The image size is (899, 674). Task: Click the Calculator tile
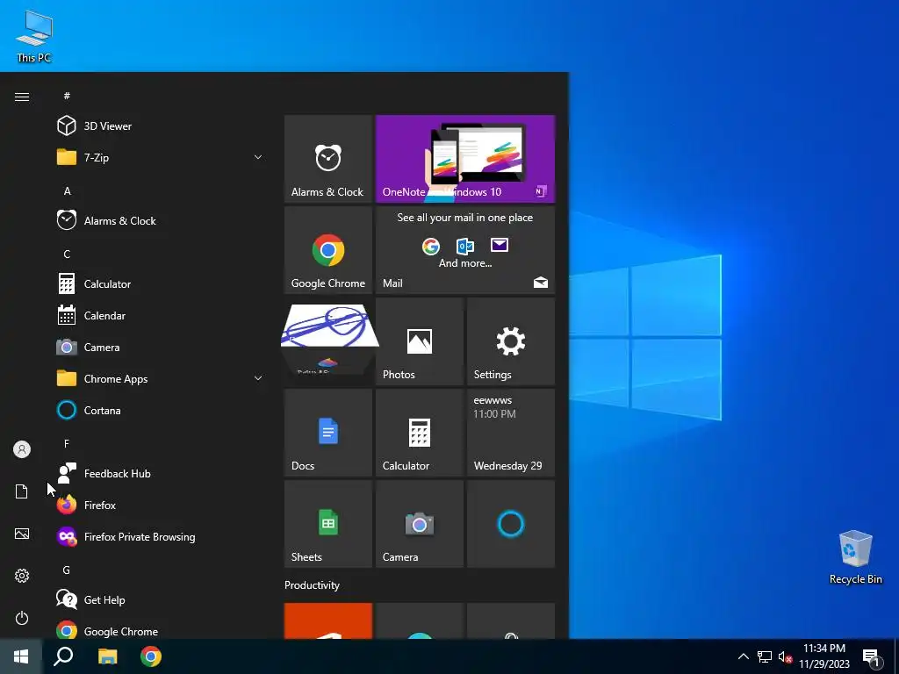click(419, 433)
